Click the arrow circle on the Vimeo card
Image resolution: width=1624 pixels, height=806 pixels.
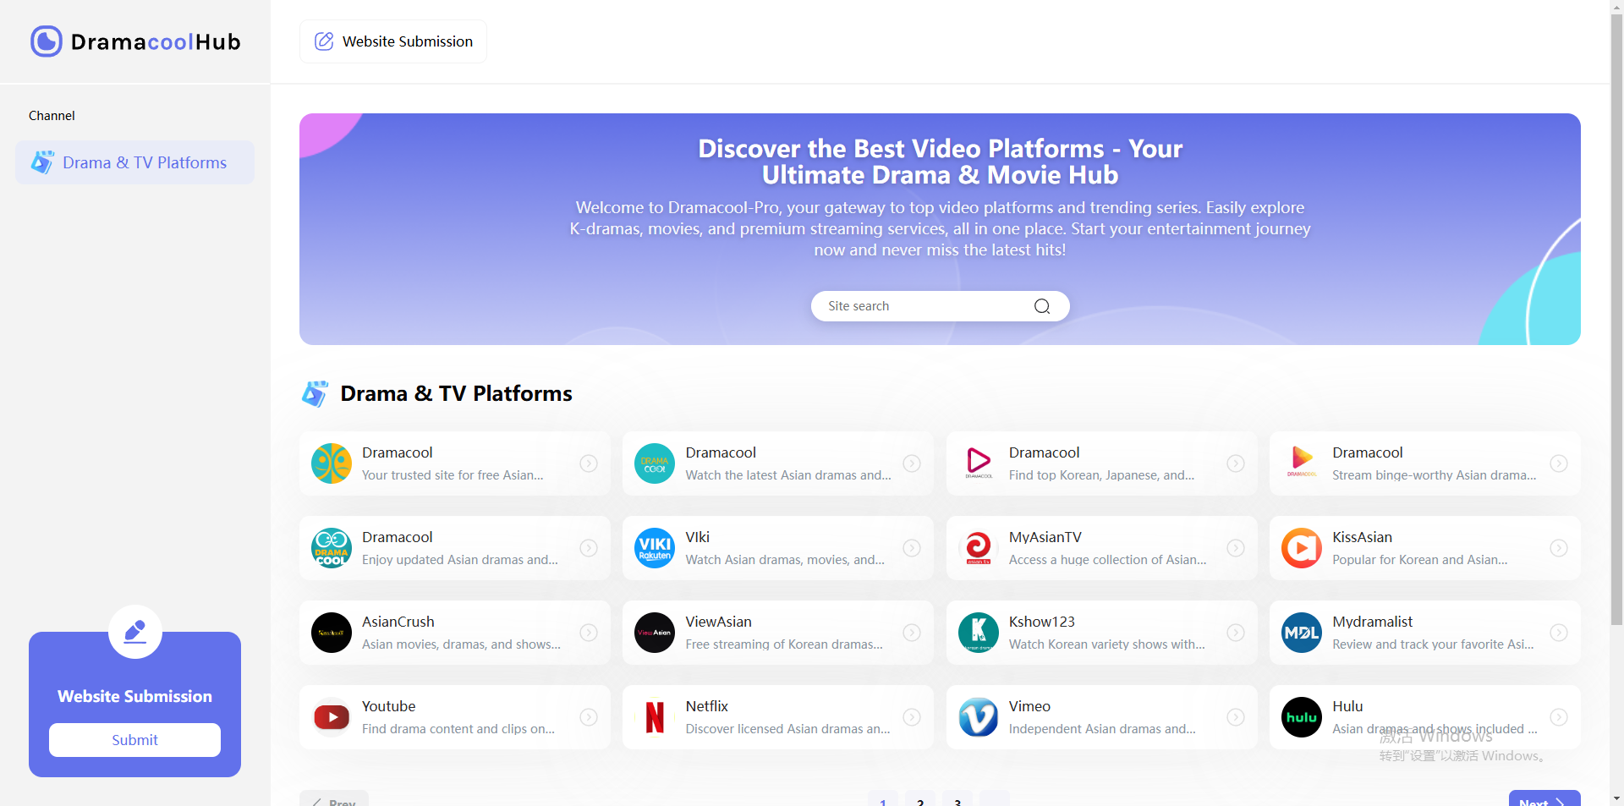(x=1236, y=717)
